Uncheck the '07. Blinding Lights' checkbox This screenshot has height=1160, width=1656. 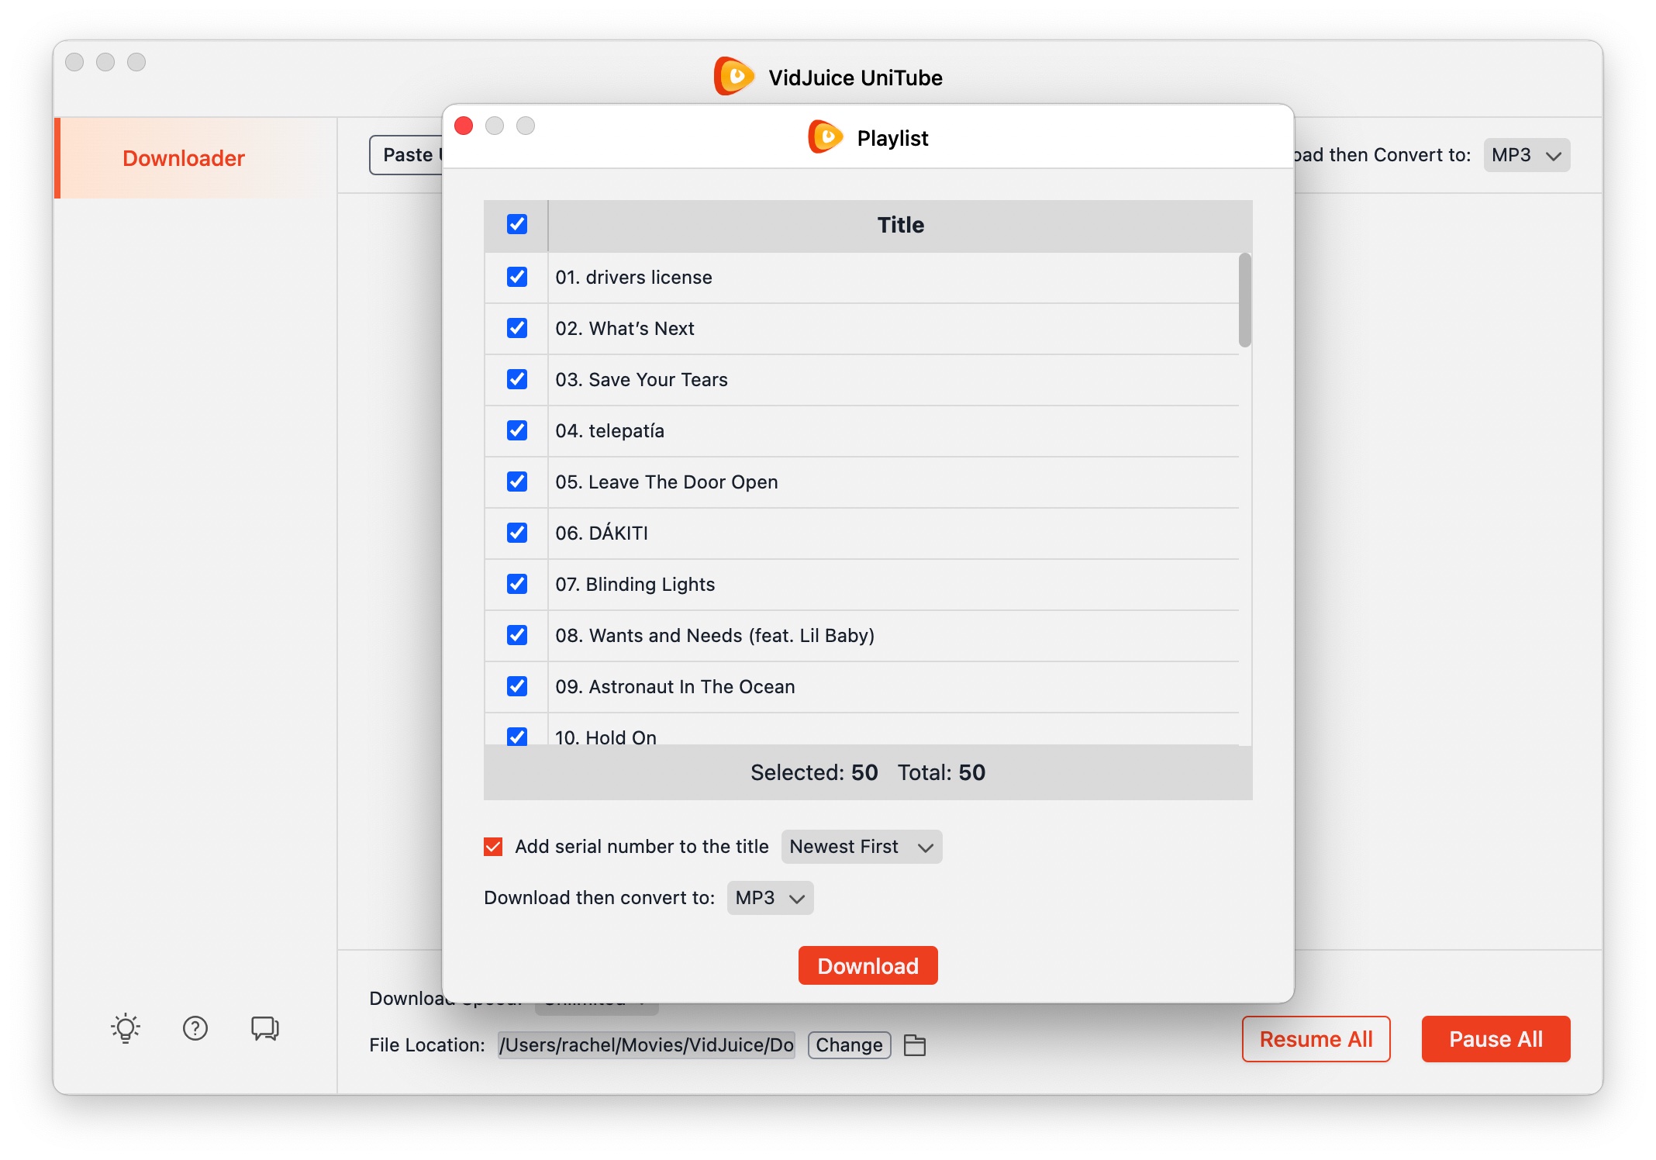[517, 584]
